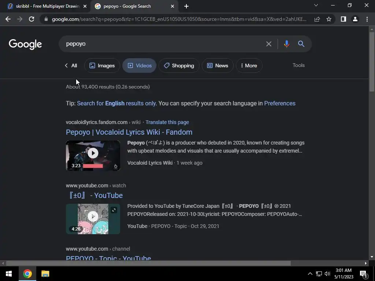Click the vocaloidlyrics.fandom.com breadcrumb text
375x281 pixels.
tap(97, 122)
